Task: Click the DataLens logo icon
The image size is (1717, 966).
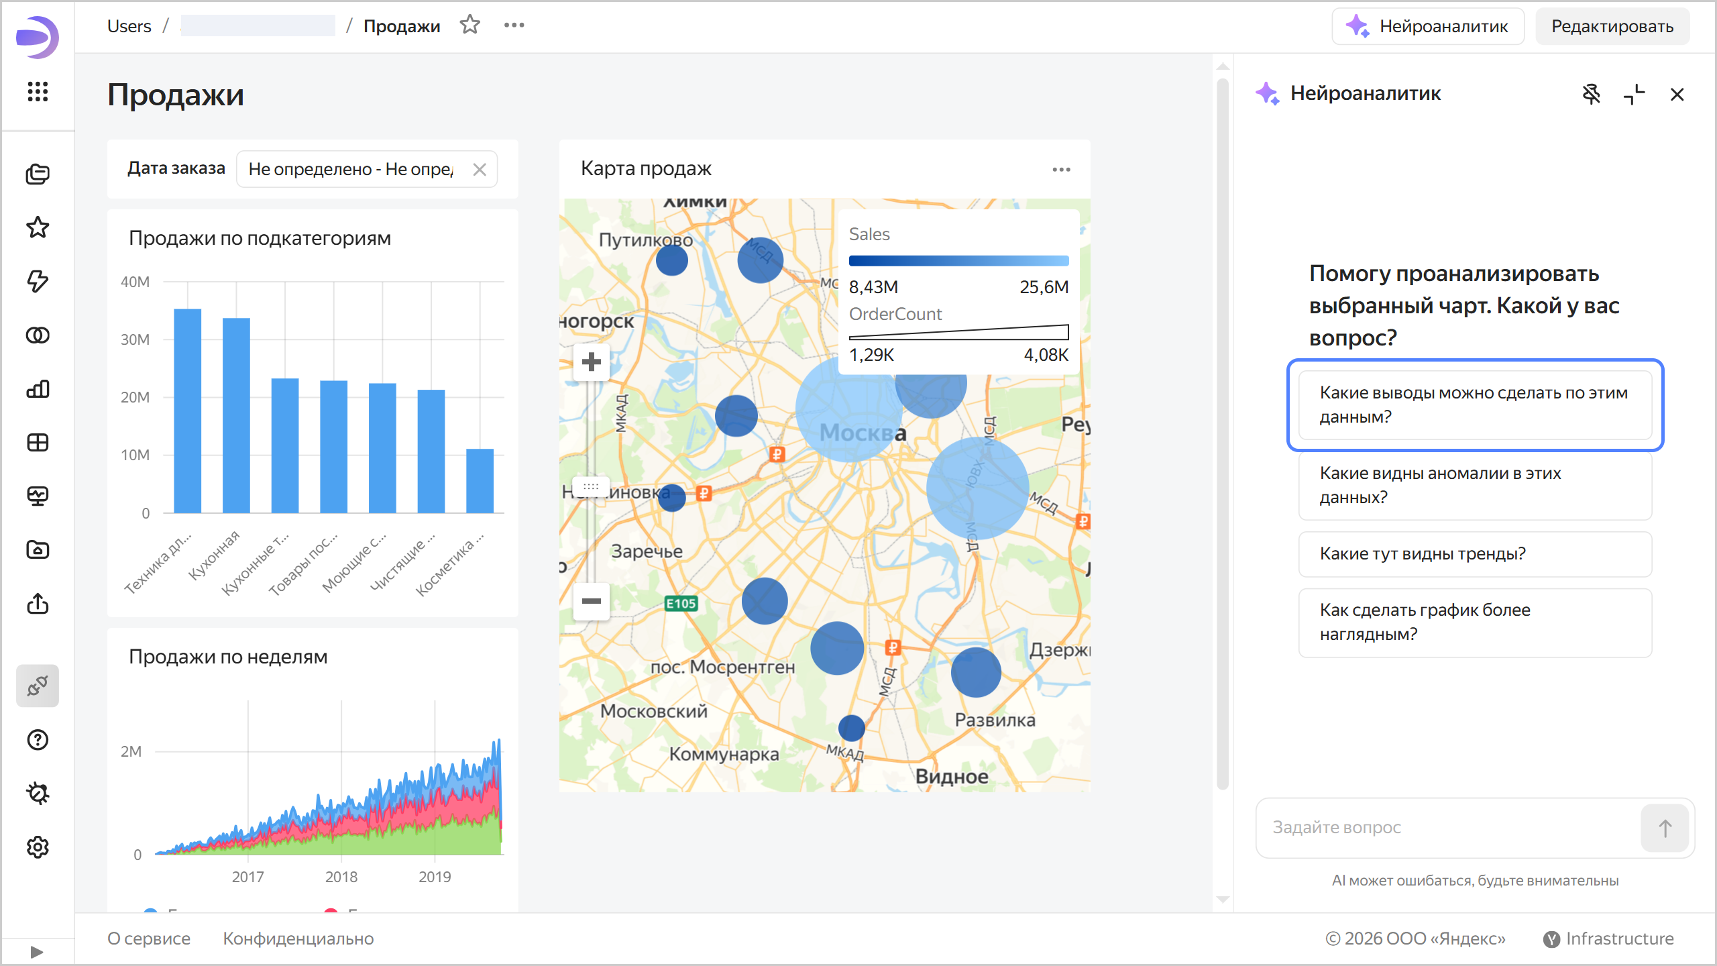Action: click(38, 37)
